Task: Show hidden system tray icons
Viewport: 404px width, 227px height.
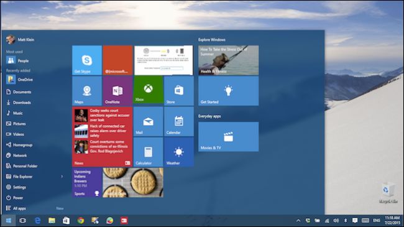Action: 298,221
